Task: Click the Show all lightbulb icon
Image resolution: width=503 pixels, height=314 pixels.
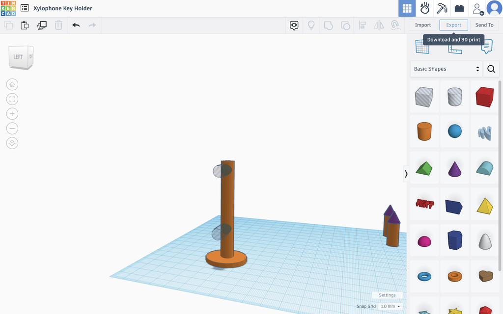Action: pyautogui.click(x=311, y=25)
